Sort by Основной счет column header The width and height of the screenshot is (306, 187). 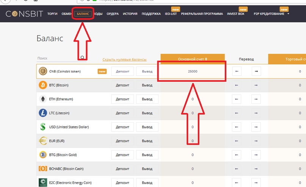point(193,59)
